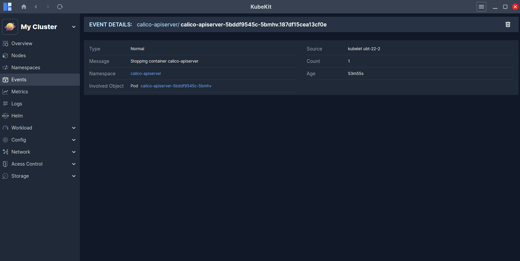Click calico-apiserver/ breadcrumb in header
The width and height of the screenshot is (520, 261).
(x=158, y=24)
